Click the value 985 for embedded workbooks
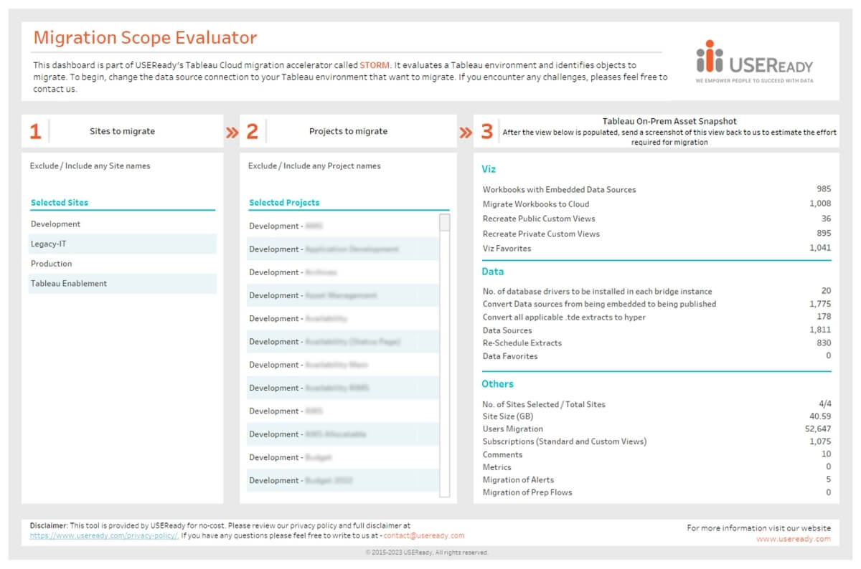The height and width of the screenshot is (569, 861). (x=824, y=189)
